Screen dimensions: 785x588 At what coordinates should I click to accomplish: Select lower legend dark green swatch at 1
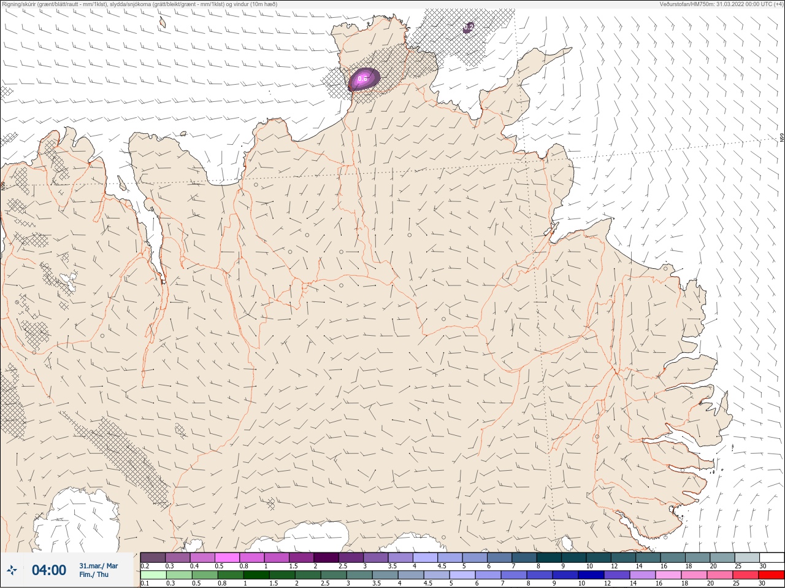[256, 575]
